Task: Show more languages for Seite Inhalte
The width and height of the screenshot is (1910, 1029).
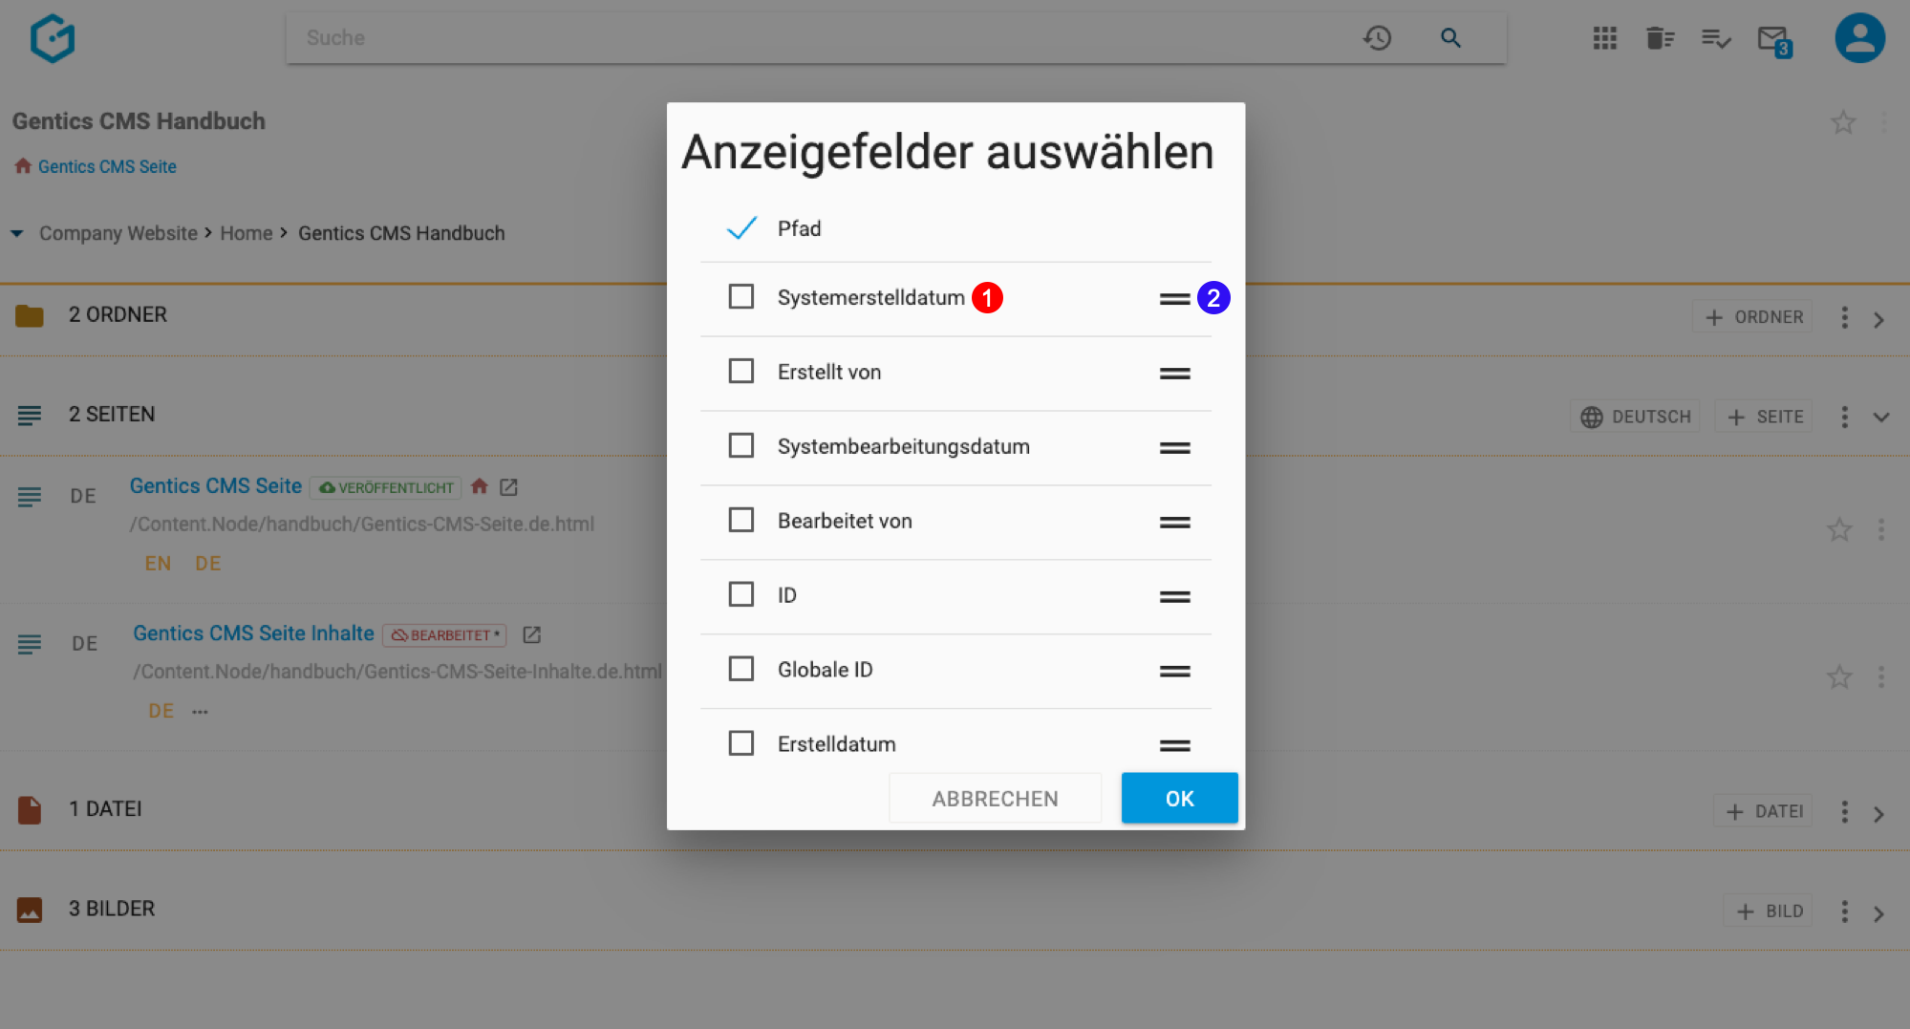Action: (200, 712)
